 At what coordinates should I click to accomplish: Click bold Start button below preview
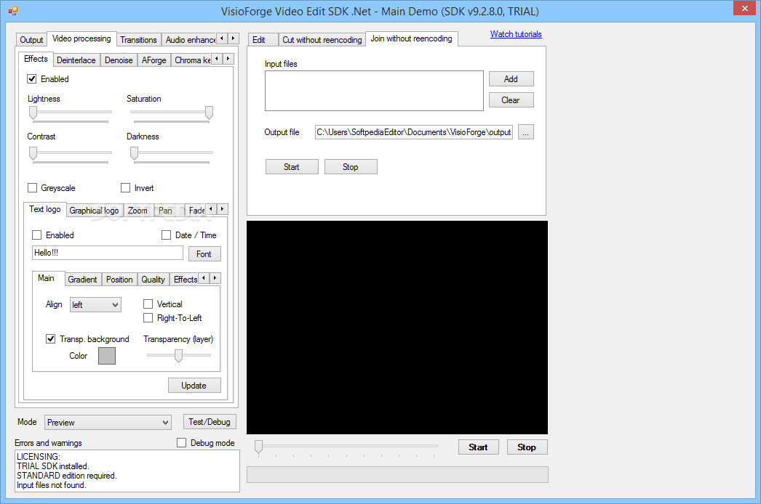(x=479, y=447)
